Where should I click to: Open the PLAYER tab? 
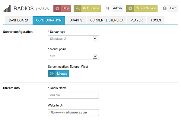[x=137, y=20]
